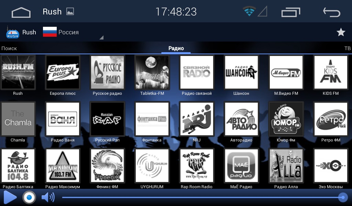The width and height of the screenshot is (352, 206).
Task: Choose the Авторадио station
Action: (241, 119)
